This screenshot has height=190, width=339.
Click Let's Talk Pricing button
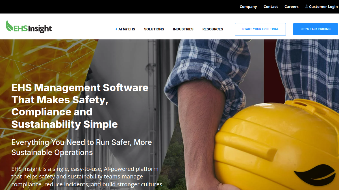tap(316, 29)
